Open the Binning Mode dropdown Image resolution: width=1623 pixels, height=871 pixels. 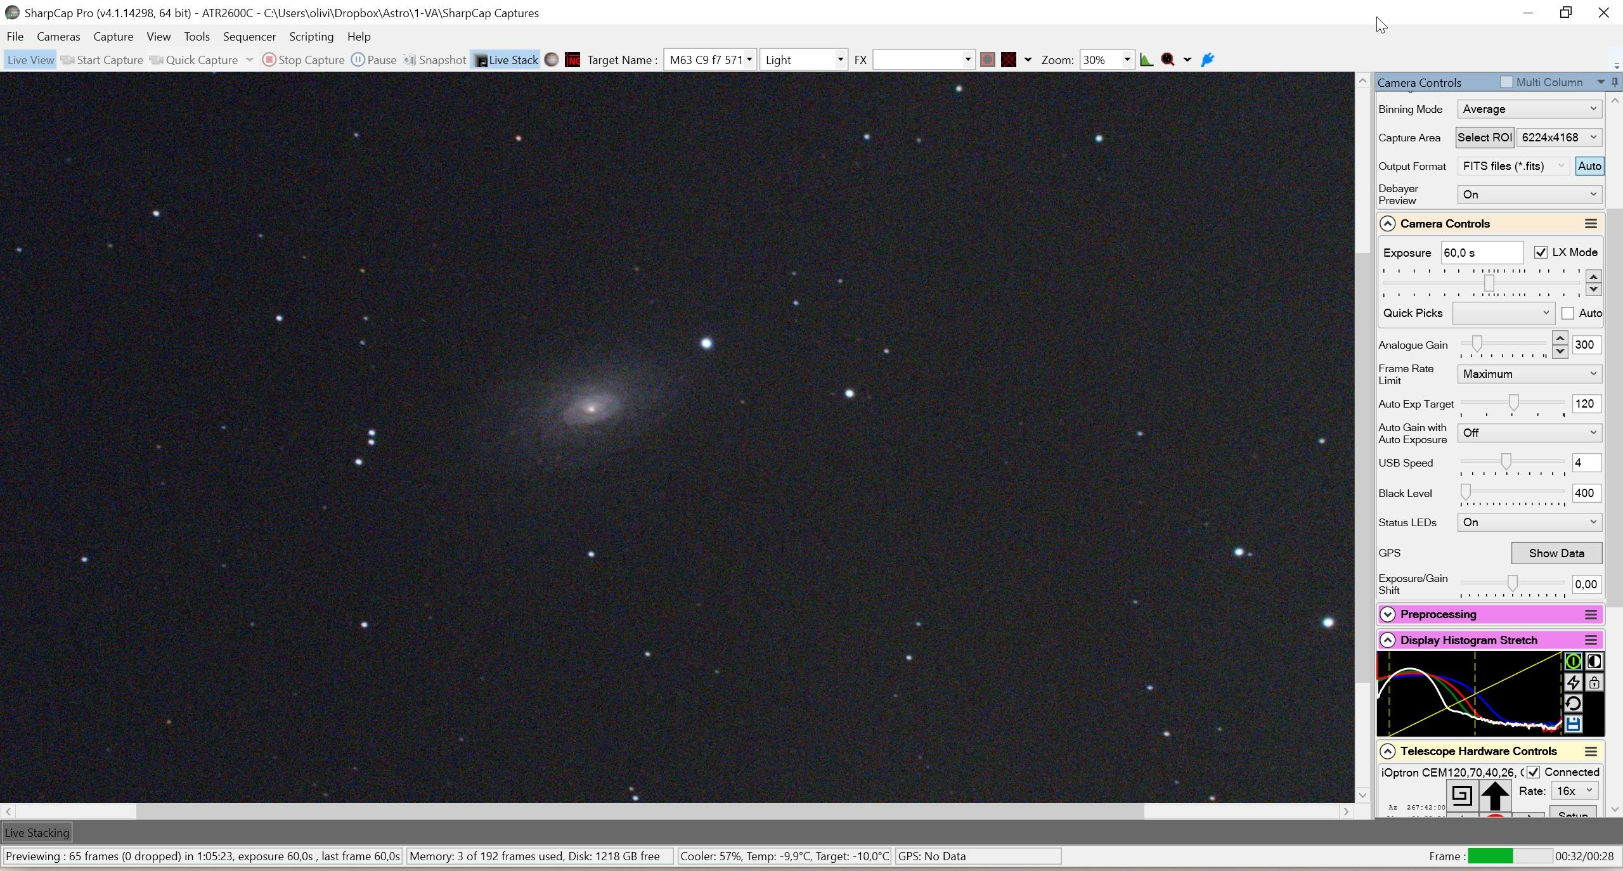coord(1529,109)
